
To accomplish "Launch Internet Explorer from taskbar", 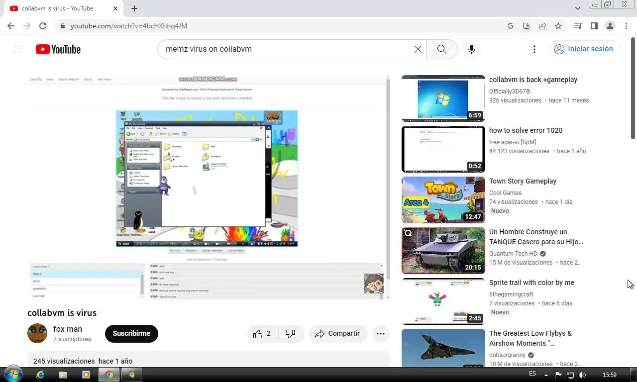I will pyautogui.click(x=40, y=375).
